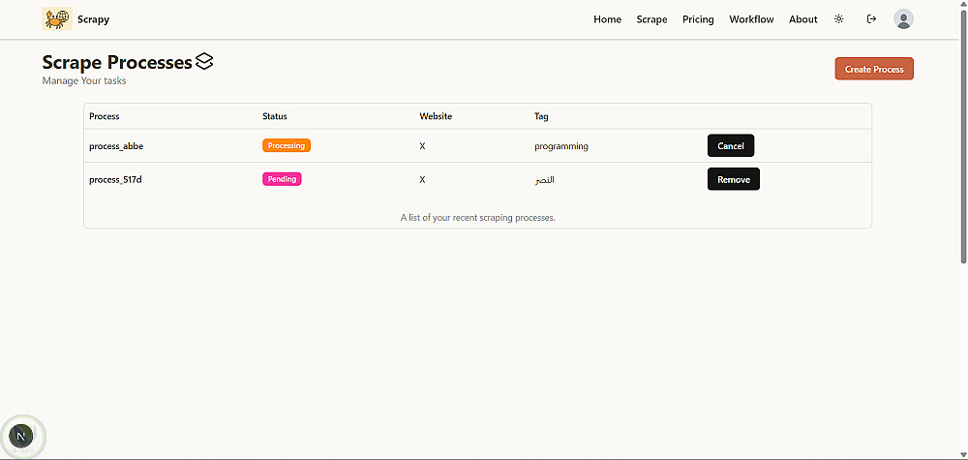Open the Workflow nav item
The width and height of the screenshot is (968, 460).
pyautogui.click(x=751, y=19)
